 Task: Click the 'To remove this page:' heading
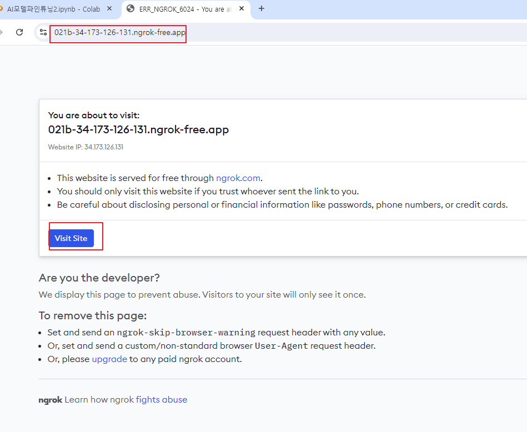tap(93, 316)
